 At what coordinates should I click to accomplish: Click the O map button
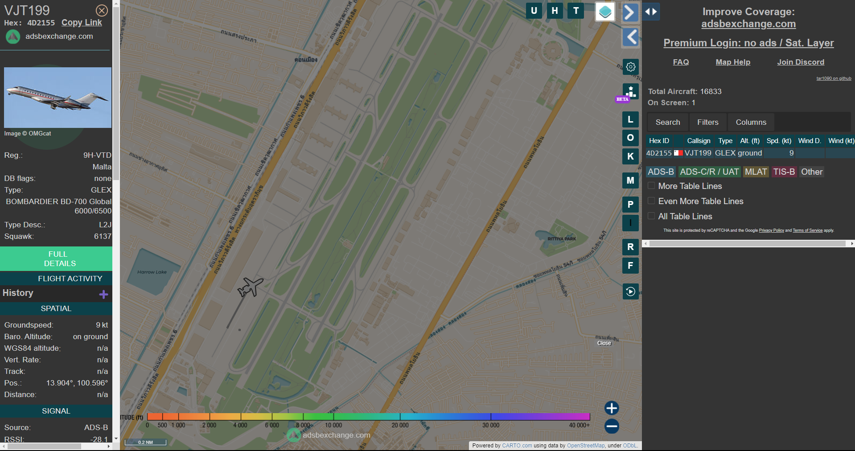[x=630, y=138]
